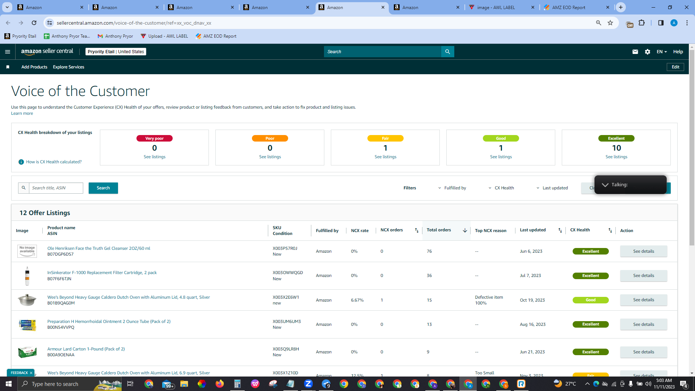The width and height of the screenshot is (695, 391).
Task: Click the Edit button in the navigation bar
Action: click(675, 67)
